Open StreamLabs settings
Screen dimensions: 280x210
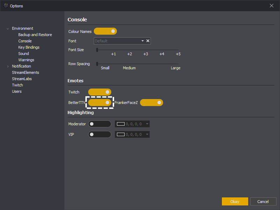coord(22,79)
